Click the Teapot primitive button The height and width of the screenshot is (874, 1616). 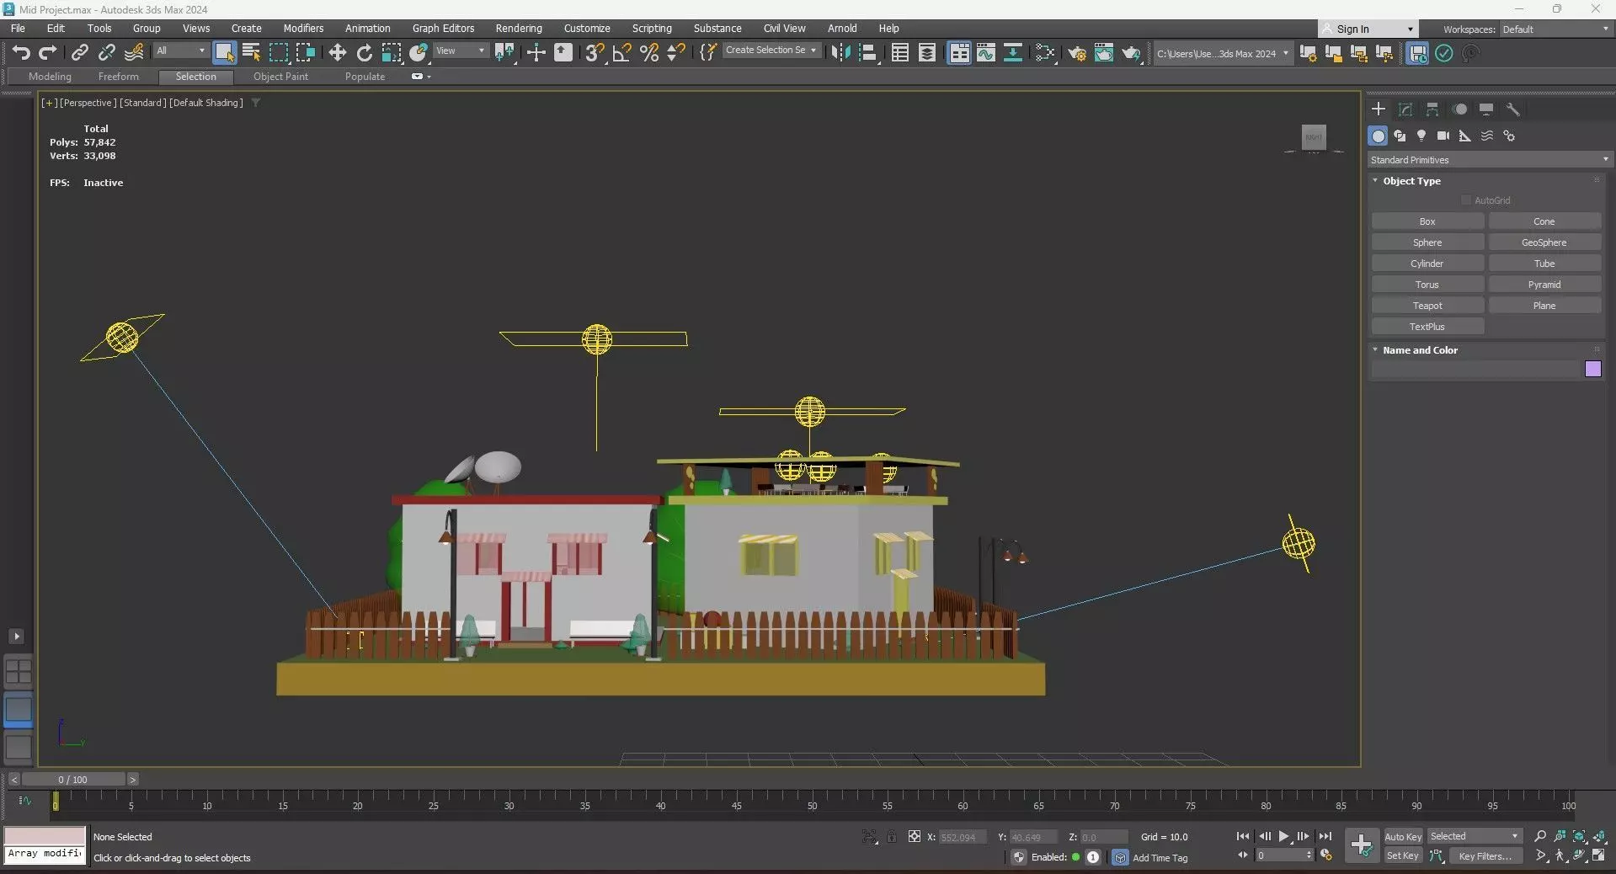point(1427,306)
